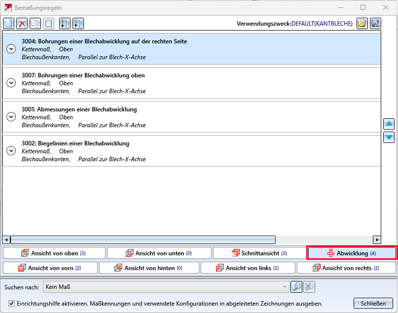Click the expand-all rules toolbar icon
The image size is (398, 313).
click(65, 23)
